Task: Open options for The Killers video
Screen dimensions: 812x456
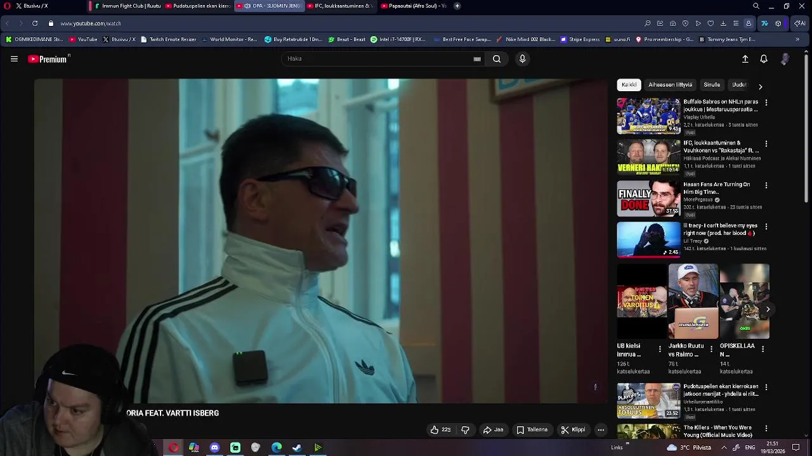Action: tap(766, 429)
